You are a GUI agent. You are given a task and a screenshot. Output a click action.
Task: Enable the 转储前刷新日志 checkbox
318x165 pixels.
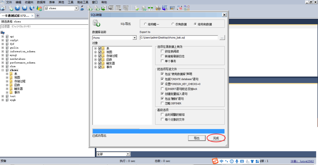coord(162,56)
